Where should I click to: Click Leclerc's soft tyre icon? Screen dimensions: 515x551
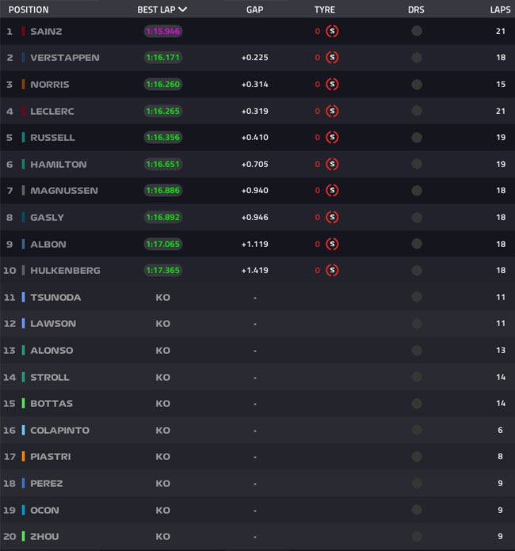pyautogui.click(x=332, y=111)
